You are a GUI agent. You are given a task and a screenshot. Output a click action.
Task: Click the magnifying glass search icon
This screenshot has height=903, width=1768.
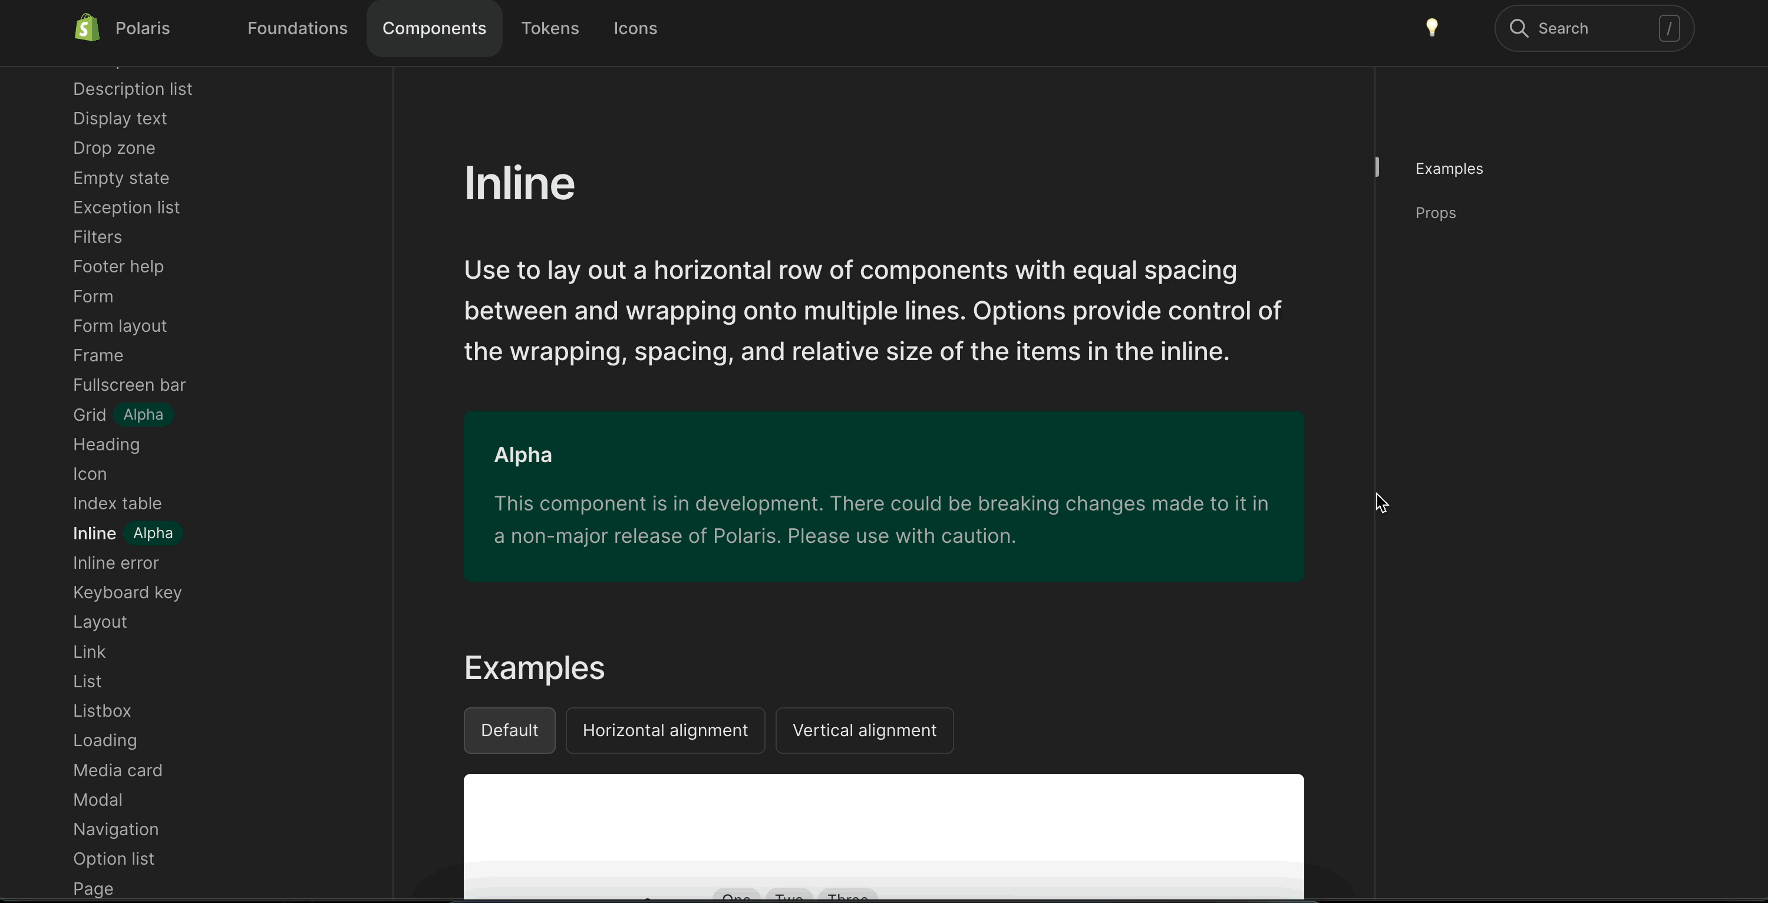[1519, 28]
